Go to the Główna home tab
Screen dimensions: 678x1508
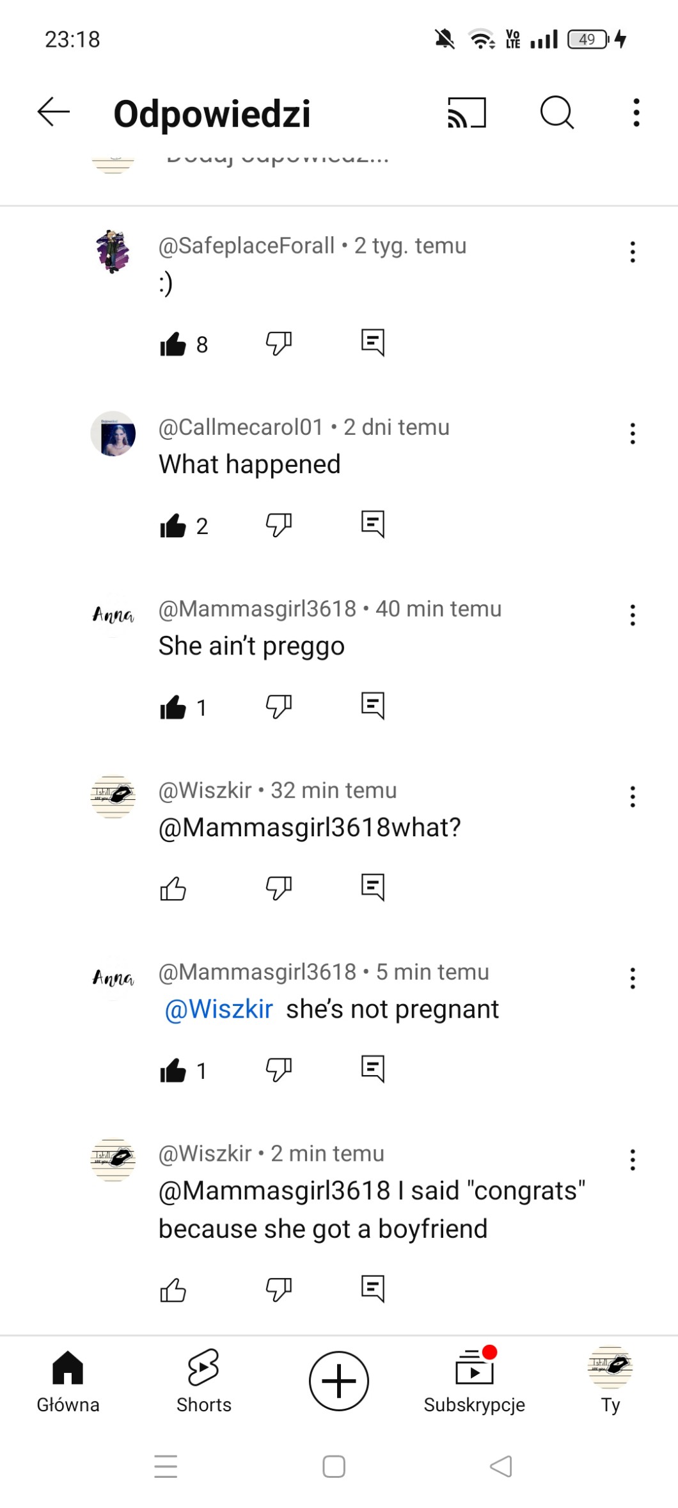coord(68,1381)
